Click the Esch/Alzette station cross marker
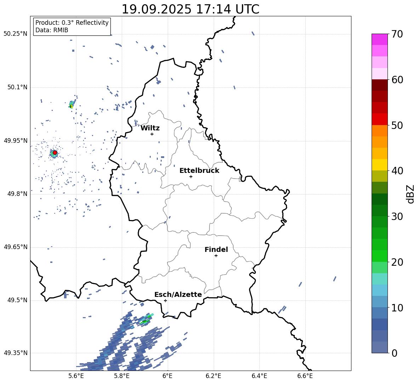419x383 pixels. click(165, 300)
